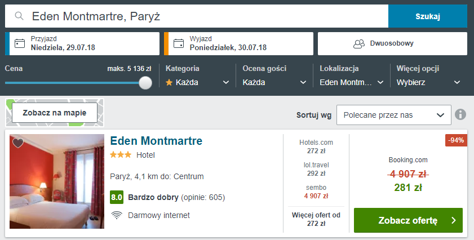Show Więcej ofert od 272 zł
474x240 pixels.
coord(316,219)
